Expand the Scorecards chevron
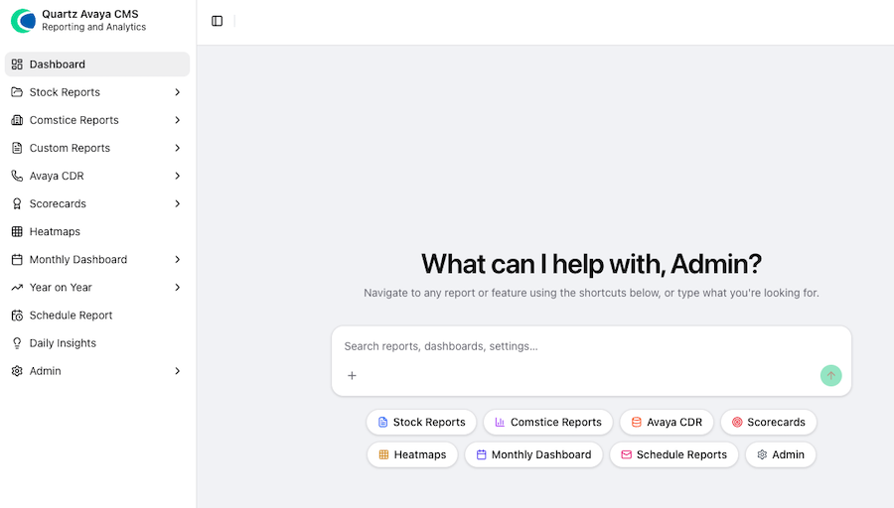This screenshot has width=894, height=508. [178, 203]
